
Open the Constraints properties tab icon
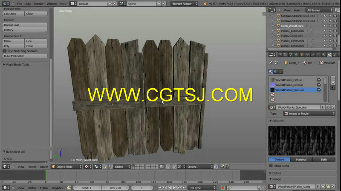tap(307, 55)
